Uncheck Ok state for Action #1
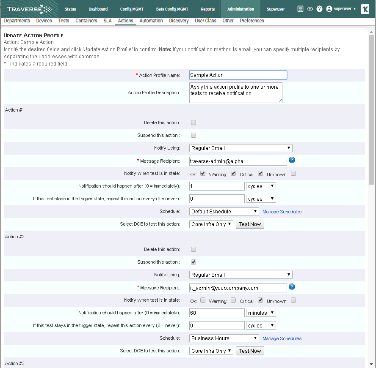This screenshot has height=368, width=376. click(203, 174)
